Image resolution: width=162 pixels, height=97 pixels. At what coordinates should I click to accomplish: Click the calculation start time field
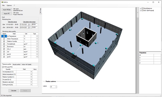point(35,24)
